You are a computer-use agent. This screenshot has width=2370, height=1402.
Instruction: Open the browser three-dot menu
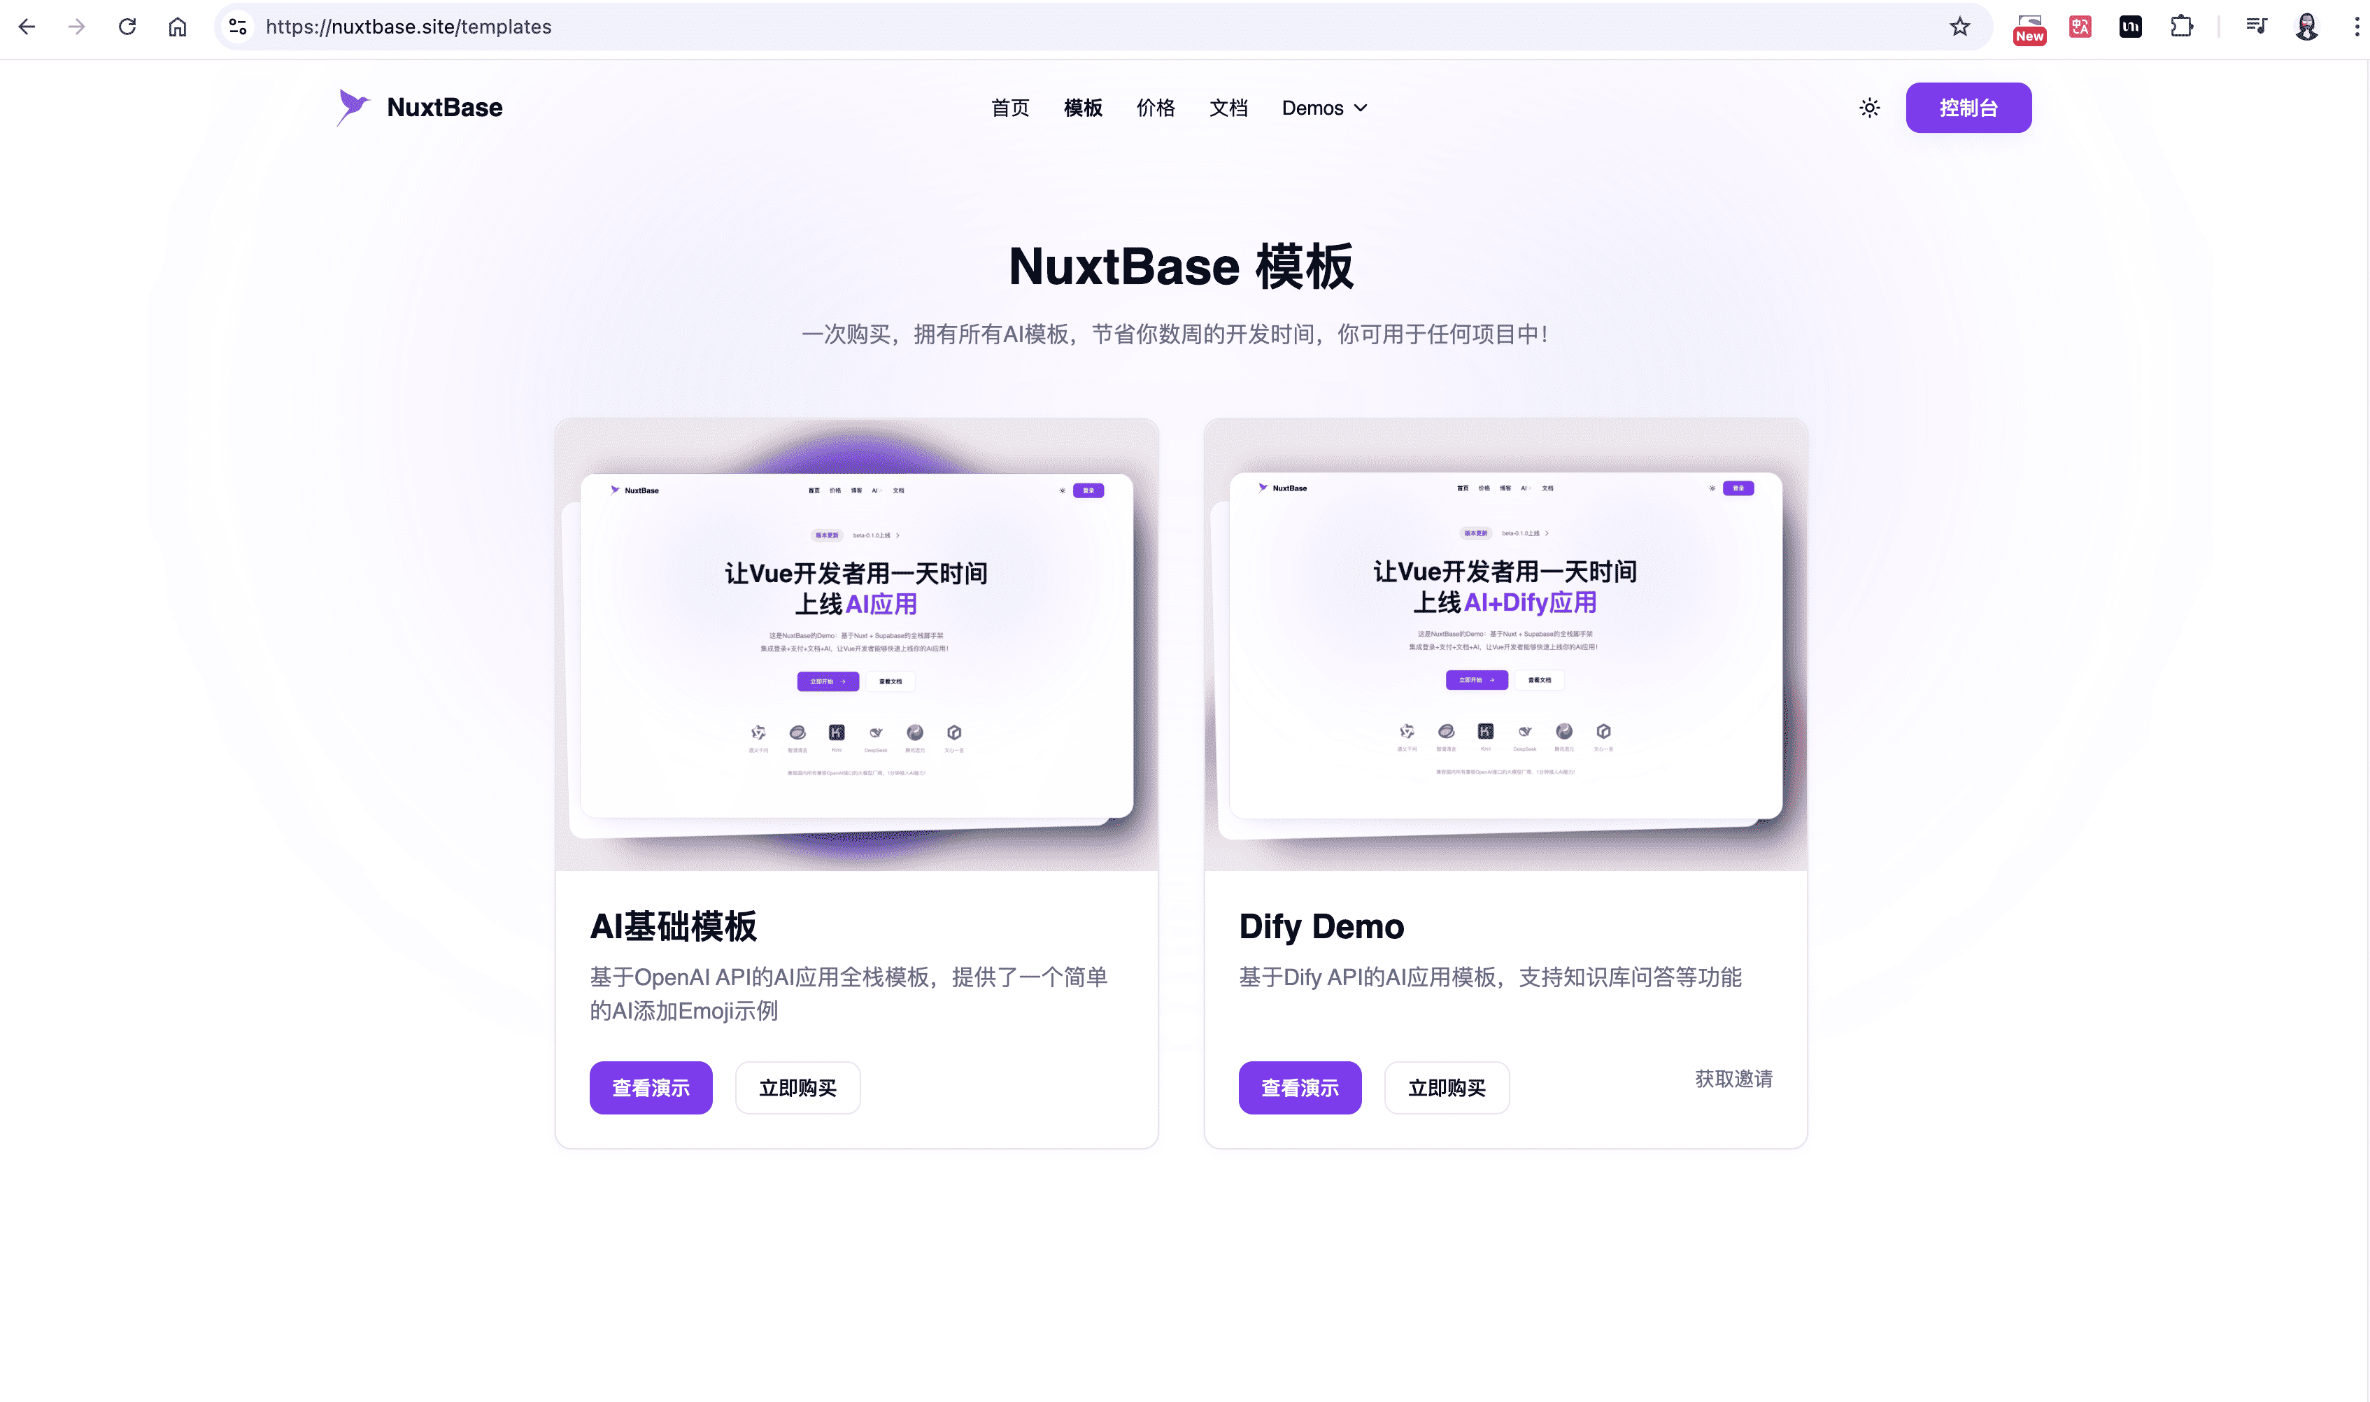pyautogui.click(x=2357, y=27)
